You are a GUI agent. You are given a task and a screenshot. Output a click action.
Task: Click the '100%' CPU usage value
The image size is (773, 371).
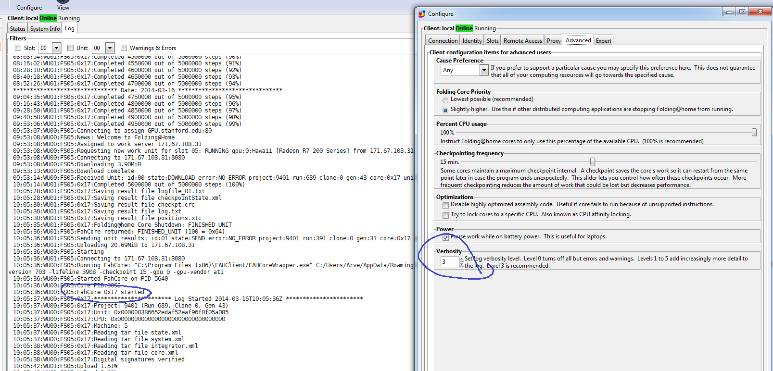[447, 133]
